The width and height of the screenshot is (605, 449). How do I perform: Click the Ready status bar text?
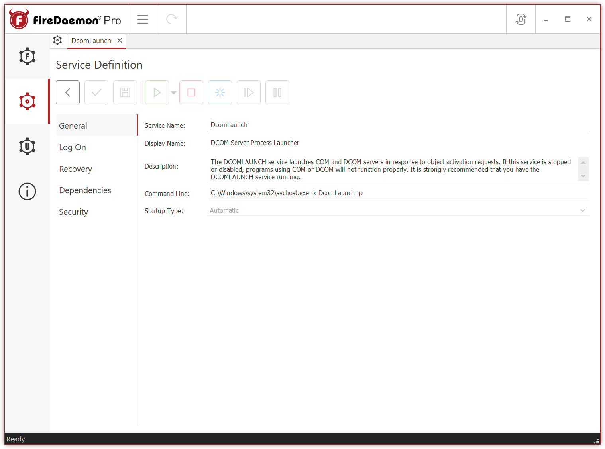tap(16, 439)
